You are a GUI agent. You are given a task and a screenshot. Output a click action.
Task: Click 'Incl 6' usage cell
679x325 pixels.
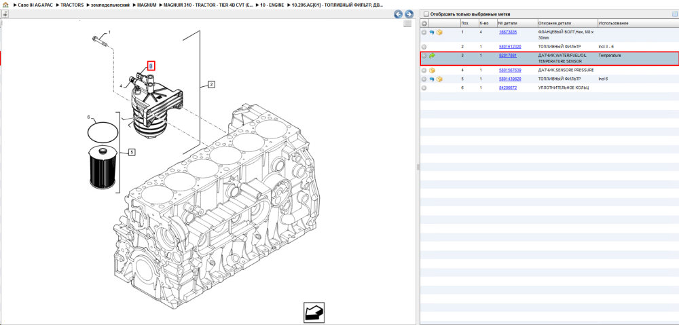pos(604,79)
